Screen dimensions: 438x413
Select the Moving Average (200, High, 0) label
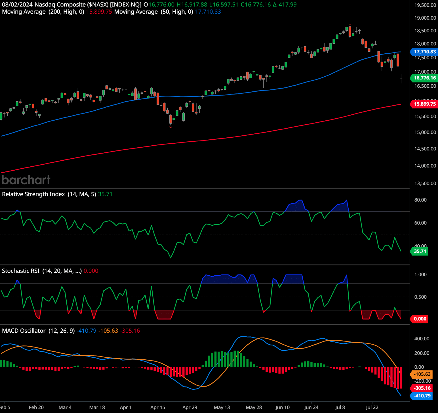point(43,12)
